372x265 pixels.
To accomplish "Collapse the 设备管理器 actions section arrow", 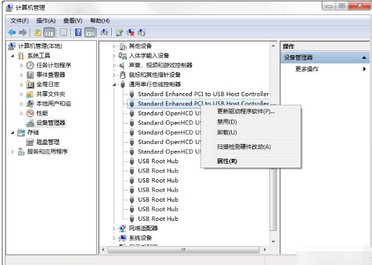I will point(364,58).
